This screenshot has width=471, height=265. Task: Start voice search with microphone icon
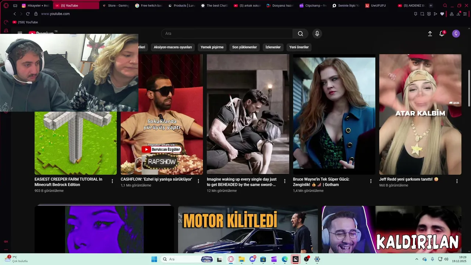click(317, 33)
